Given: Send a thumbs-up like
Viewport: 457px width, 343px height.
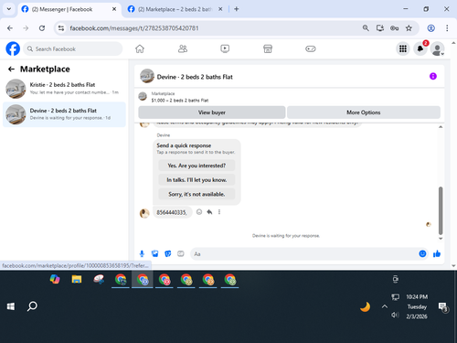Looking at the screenshot, I should [437, 253].
